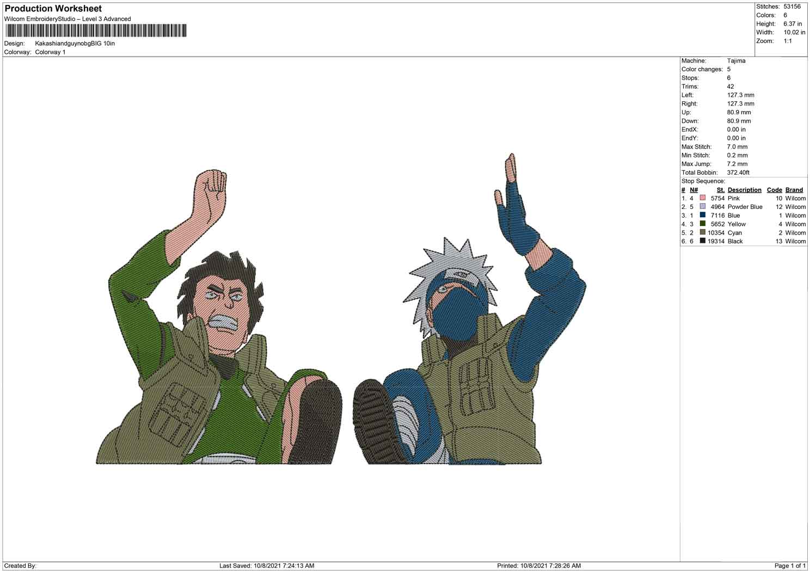Choose the Yellow row's dark green swatch
The image size is (810, 571).
pyautogui.click(x=703, y=224)
